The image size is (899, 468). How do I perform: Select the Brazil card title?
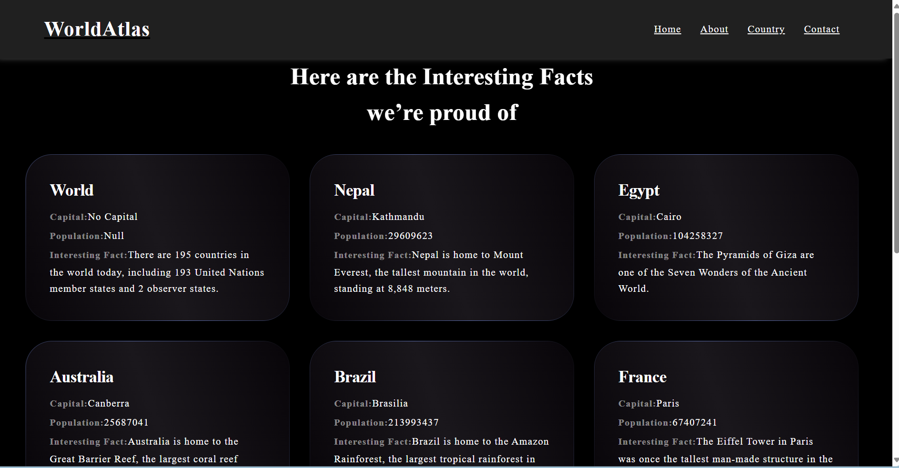tap(355, 377)
